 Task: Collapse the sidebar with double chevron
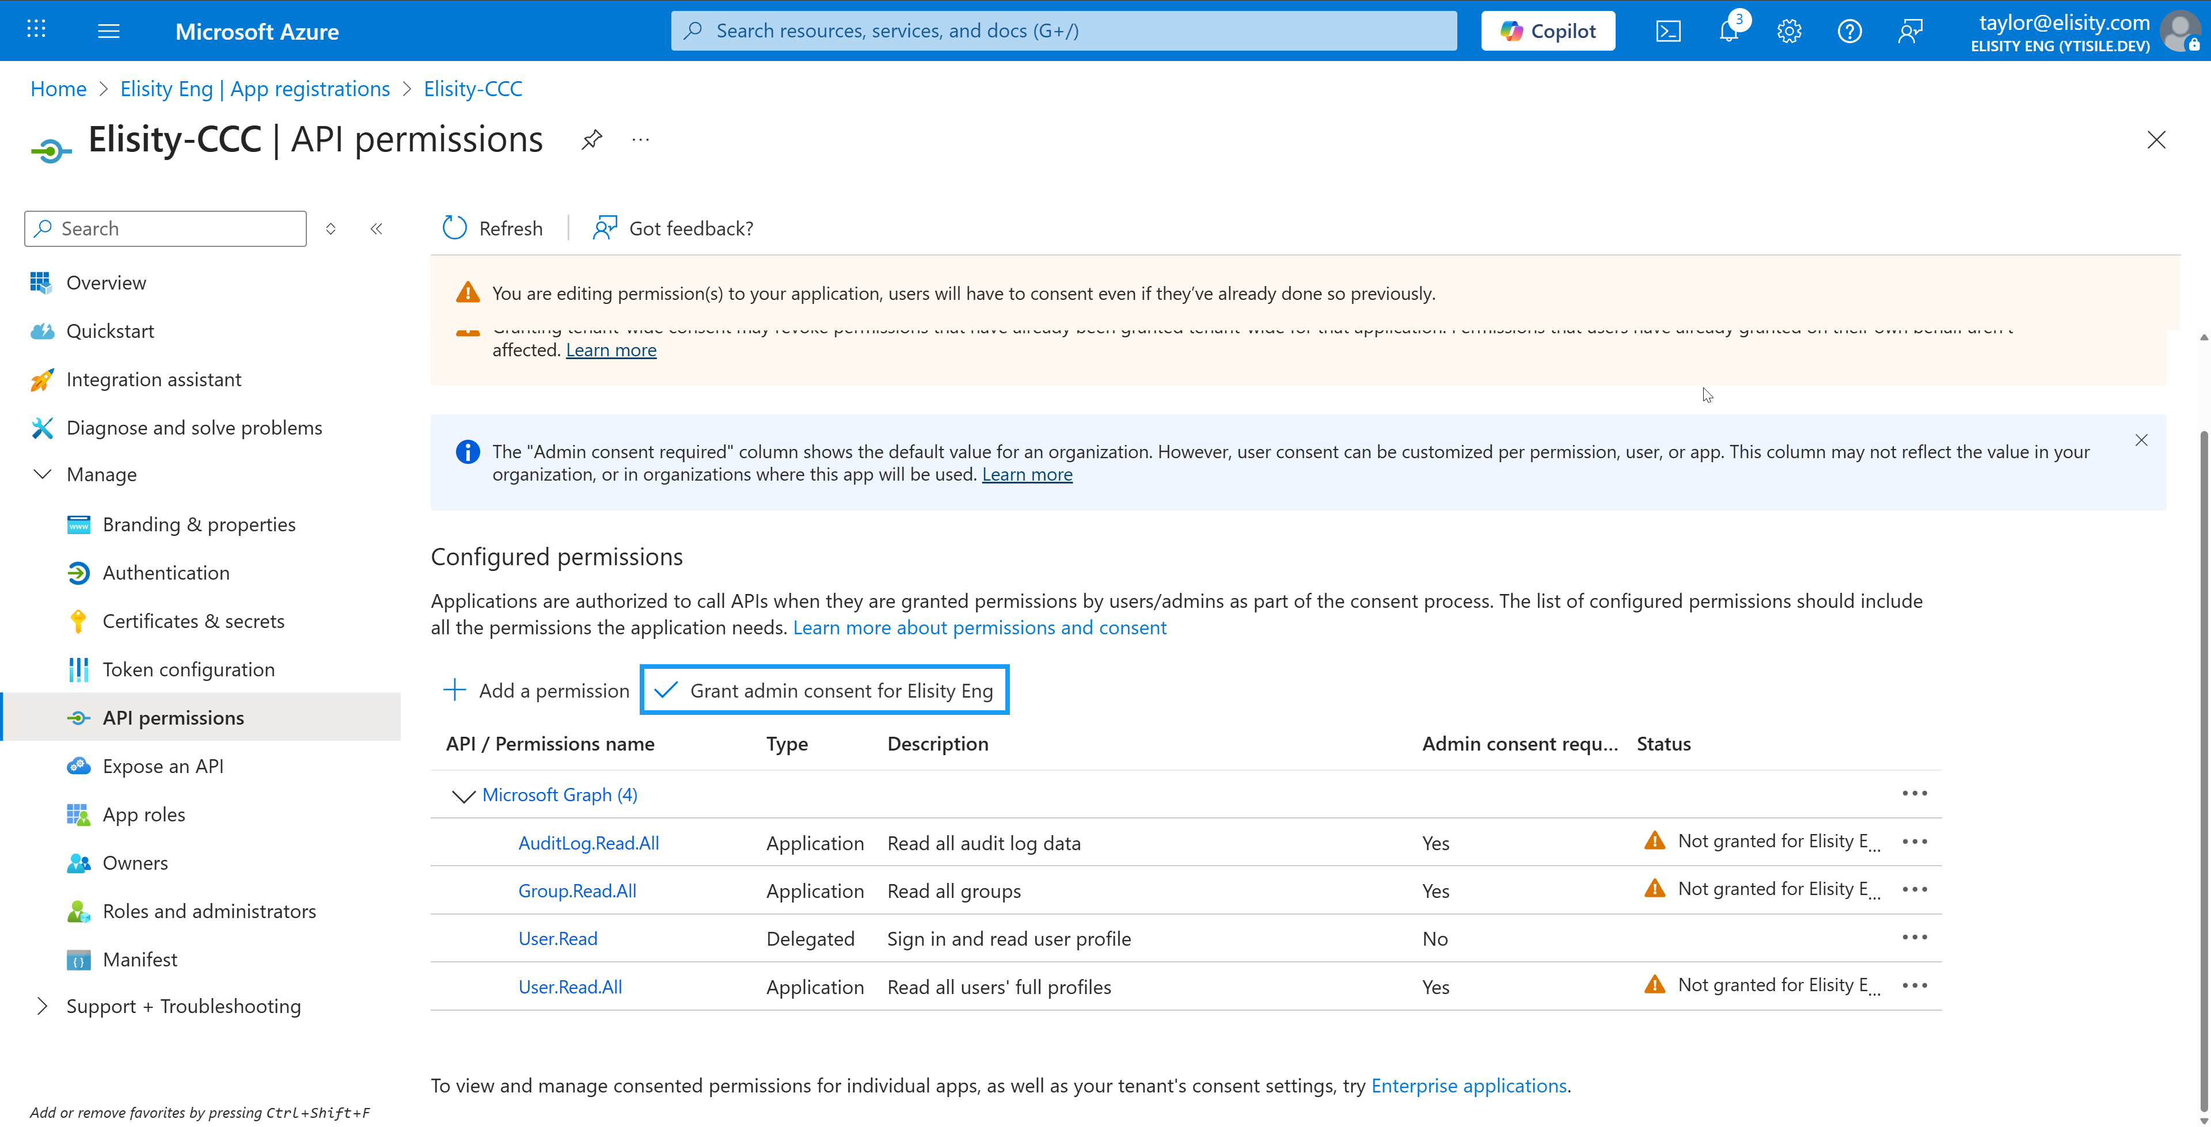coord(376,229)
